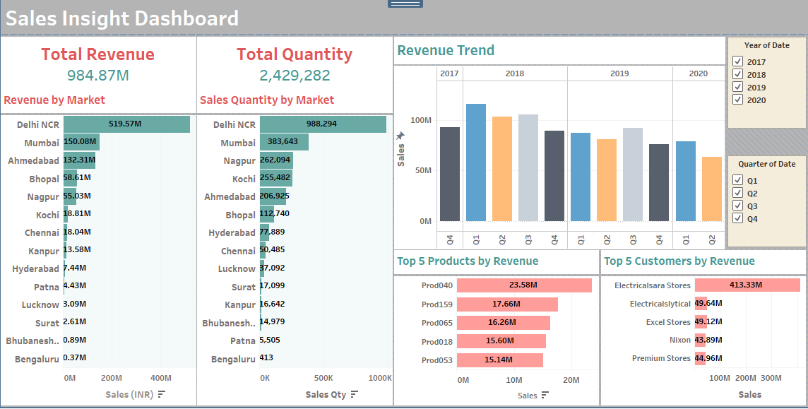The image size is (808, 409).
Task: Click the Year of Date filter title
Action: click(x=767, y=45)
